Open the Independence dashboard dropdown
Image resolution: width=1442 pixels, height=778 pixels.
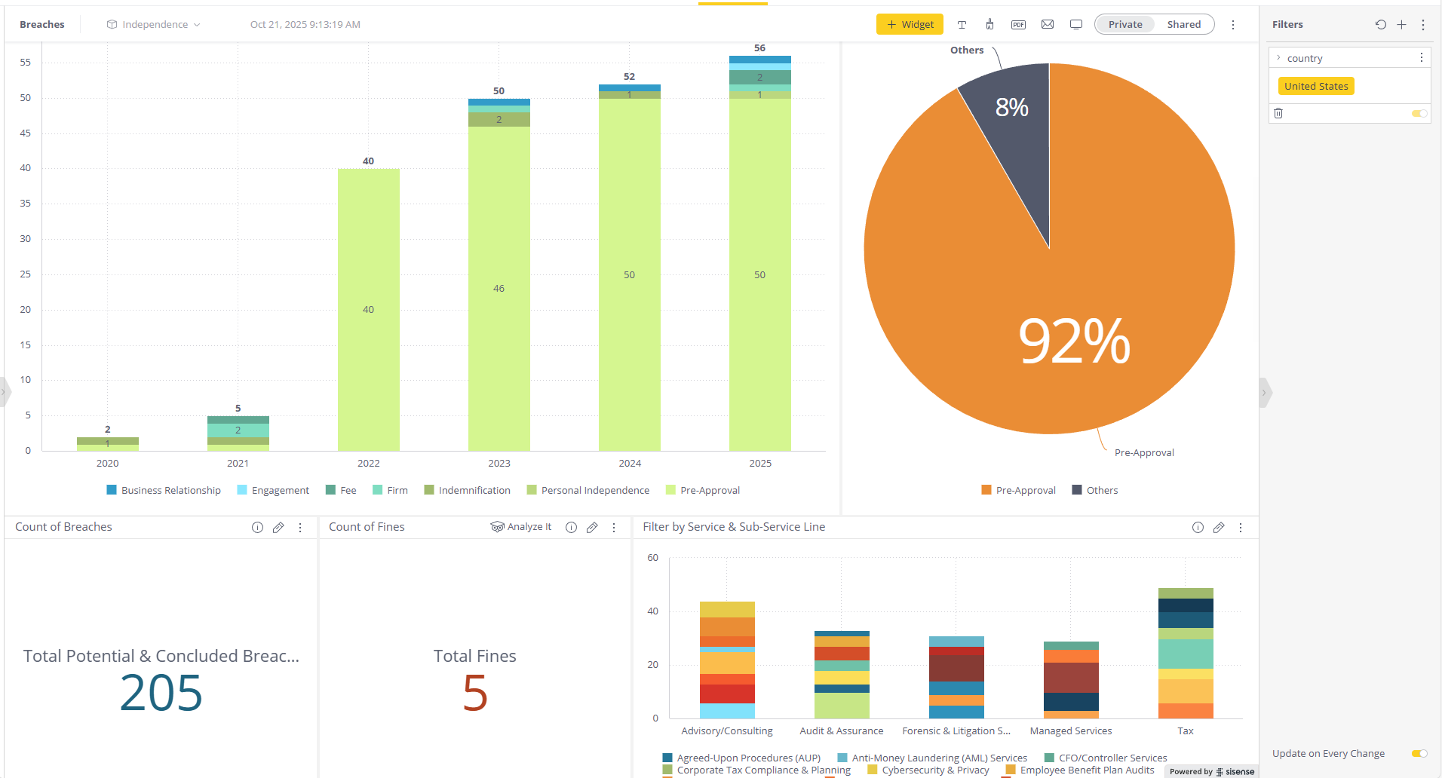coord(153,23)
